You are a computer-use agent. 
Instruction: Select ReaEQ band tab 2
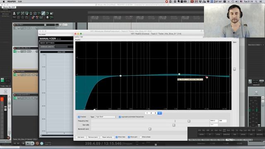coord(151,113)
